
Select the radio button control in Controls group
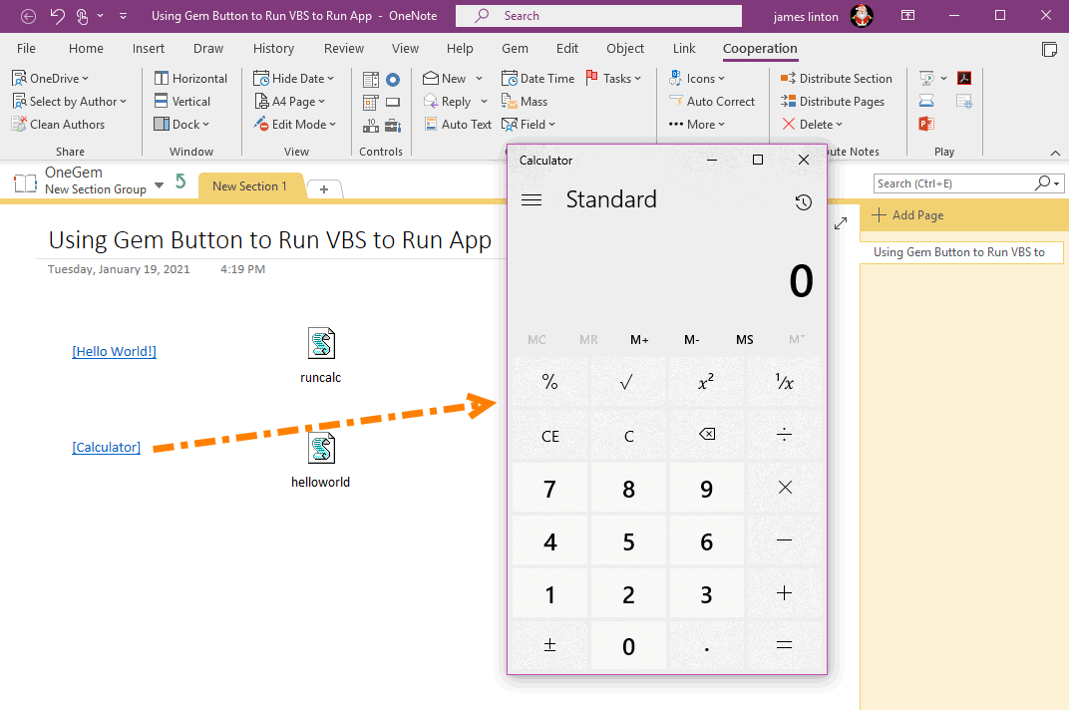(393, 80)
